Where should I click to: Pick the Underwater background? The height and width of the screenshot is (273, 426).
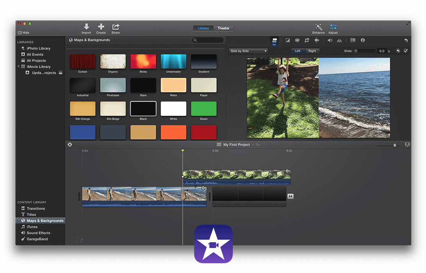click(174, 62)
